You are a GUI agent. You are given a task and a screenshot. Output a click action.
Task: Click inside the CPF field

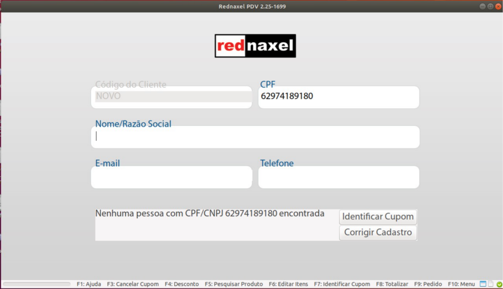click(338, 97)
